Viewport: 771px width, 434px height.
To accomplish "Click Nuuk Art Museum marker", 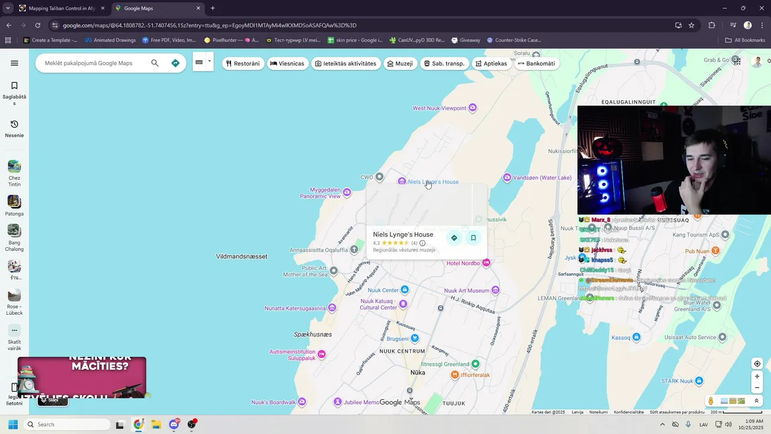I will click(496, 291).
